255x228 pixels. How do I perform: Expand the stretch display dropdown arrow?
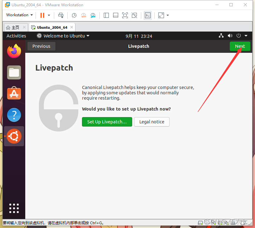click(x=168, y=15)
